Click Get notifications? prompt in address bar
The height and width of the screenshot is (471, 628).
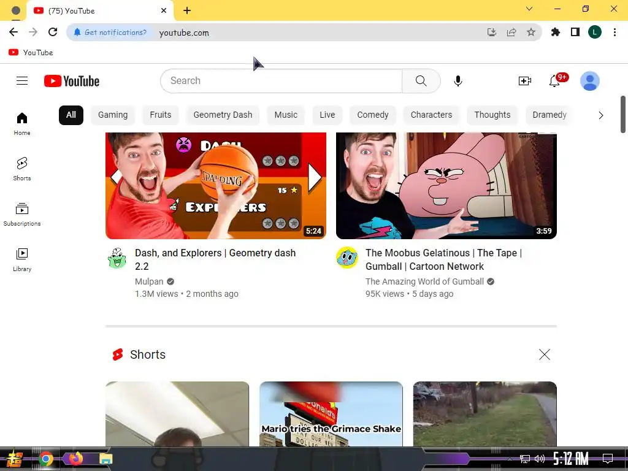(x=110, y=33)
